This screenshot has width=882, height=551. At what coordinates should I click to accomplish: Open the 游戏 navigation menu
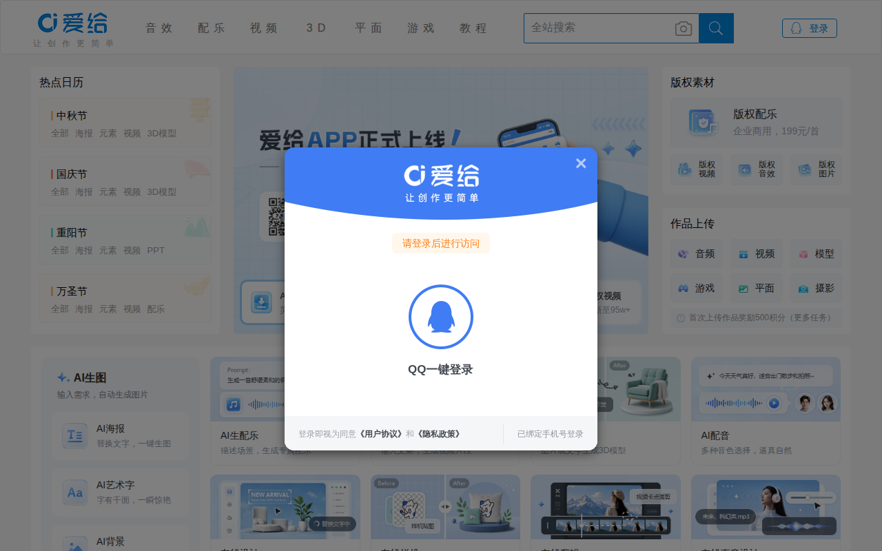421,28
